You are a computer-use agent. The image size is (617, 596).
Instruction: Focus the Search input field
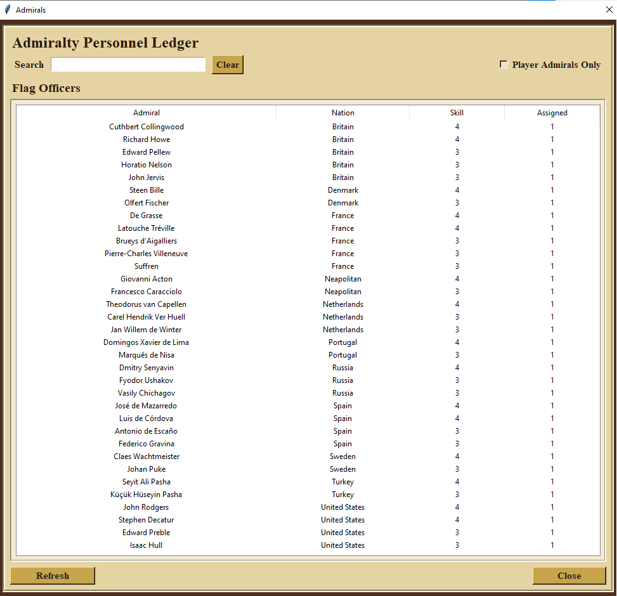128,65
